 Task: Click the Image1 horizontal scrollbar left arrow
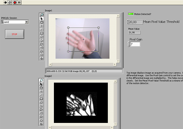point(50,64)
